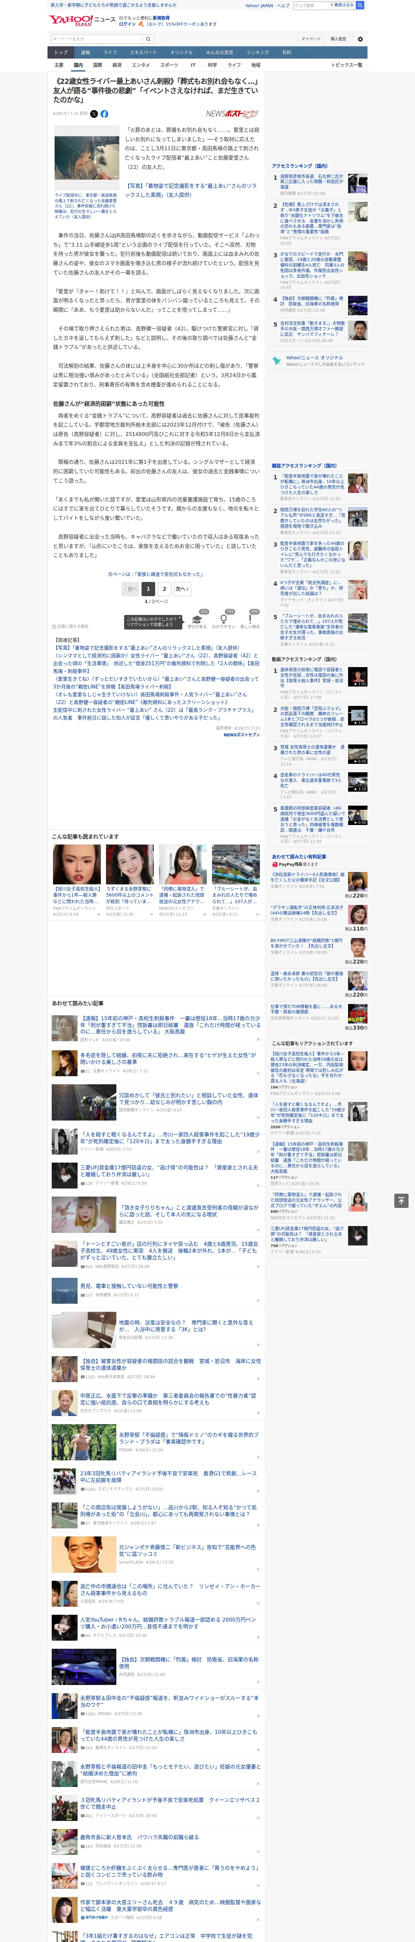Open the 速報 navigation tab

pyautogui.click(x=85, y=53)
